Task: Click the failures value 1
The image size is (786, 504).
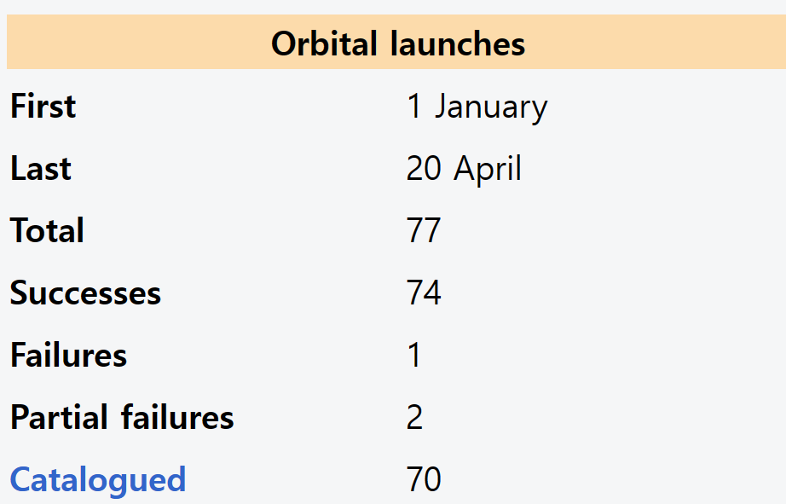Action: coord(414,355)
